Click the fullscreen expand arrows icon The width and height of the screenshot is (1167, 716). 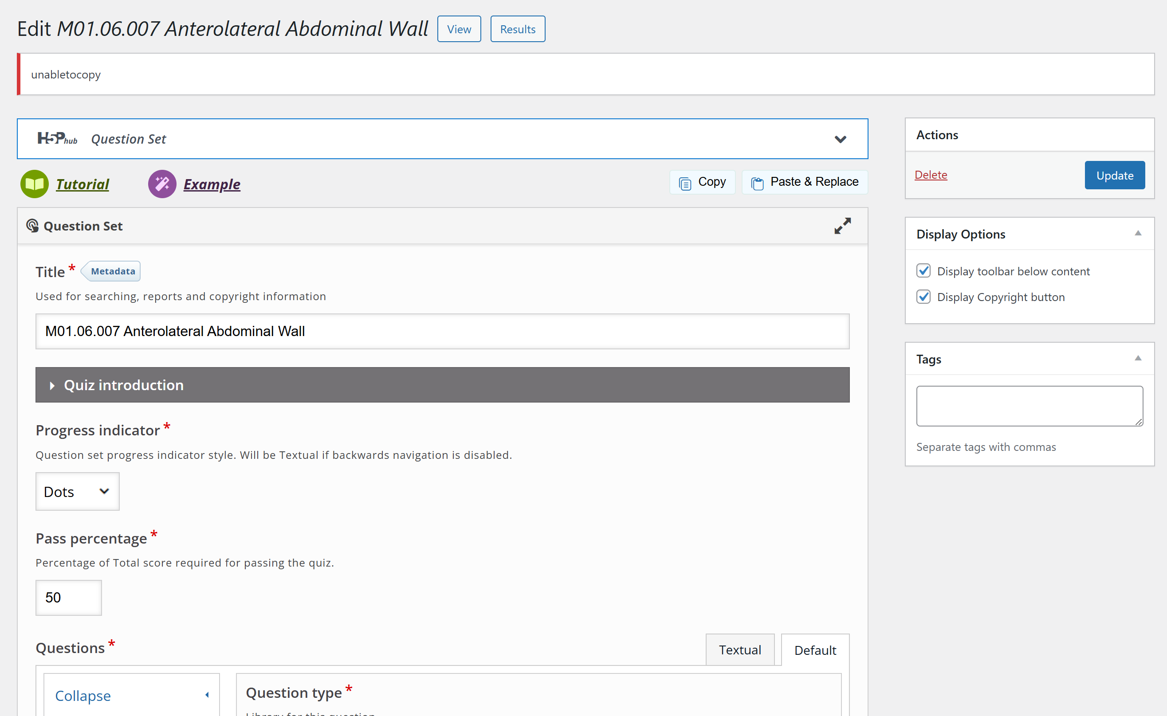[x=842, y=226]
